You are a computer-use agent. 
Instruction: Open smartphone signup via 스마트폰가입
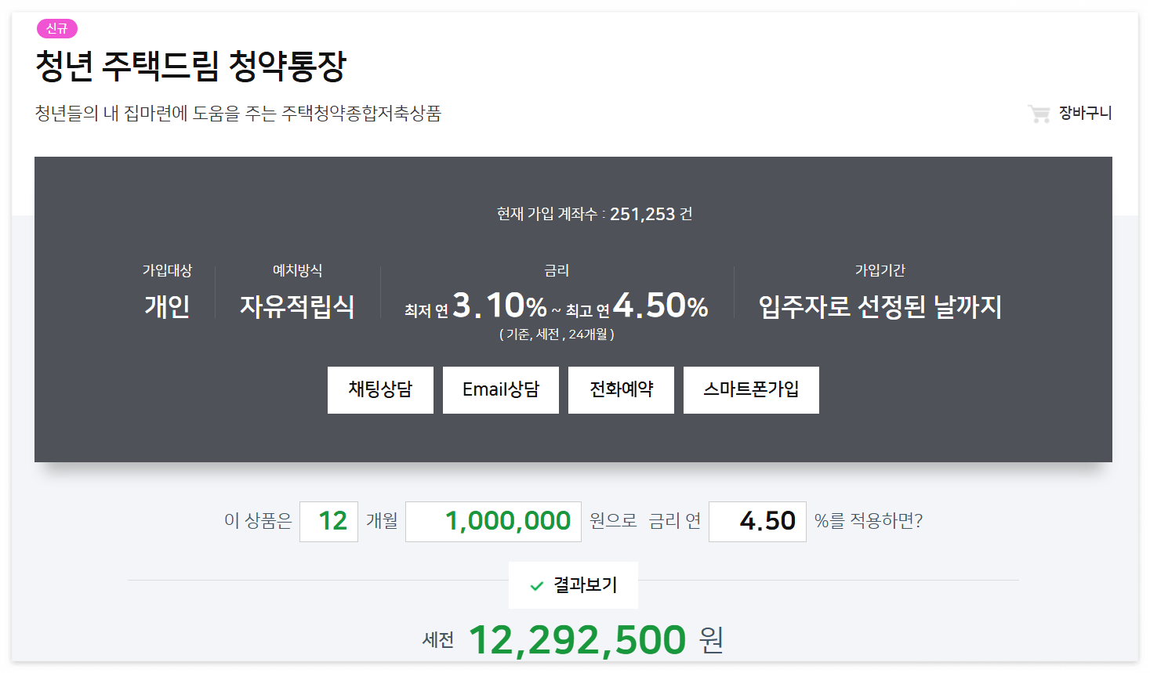pyautogui.click(x=751, y=389)
